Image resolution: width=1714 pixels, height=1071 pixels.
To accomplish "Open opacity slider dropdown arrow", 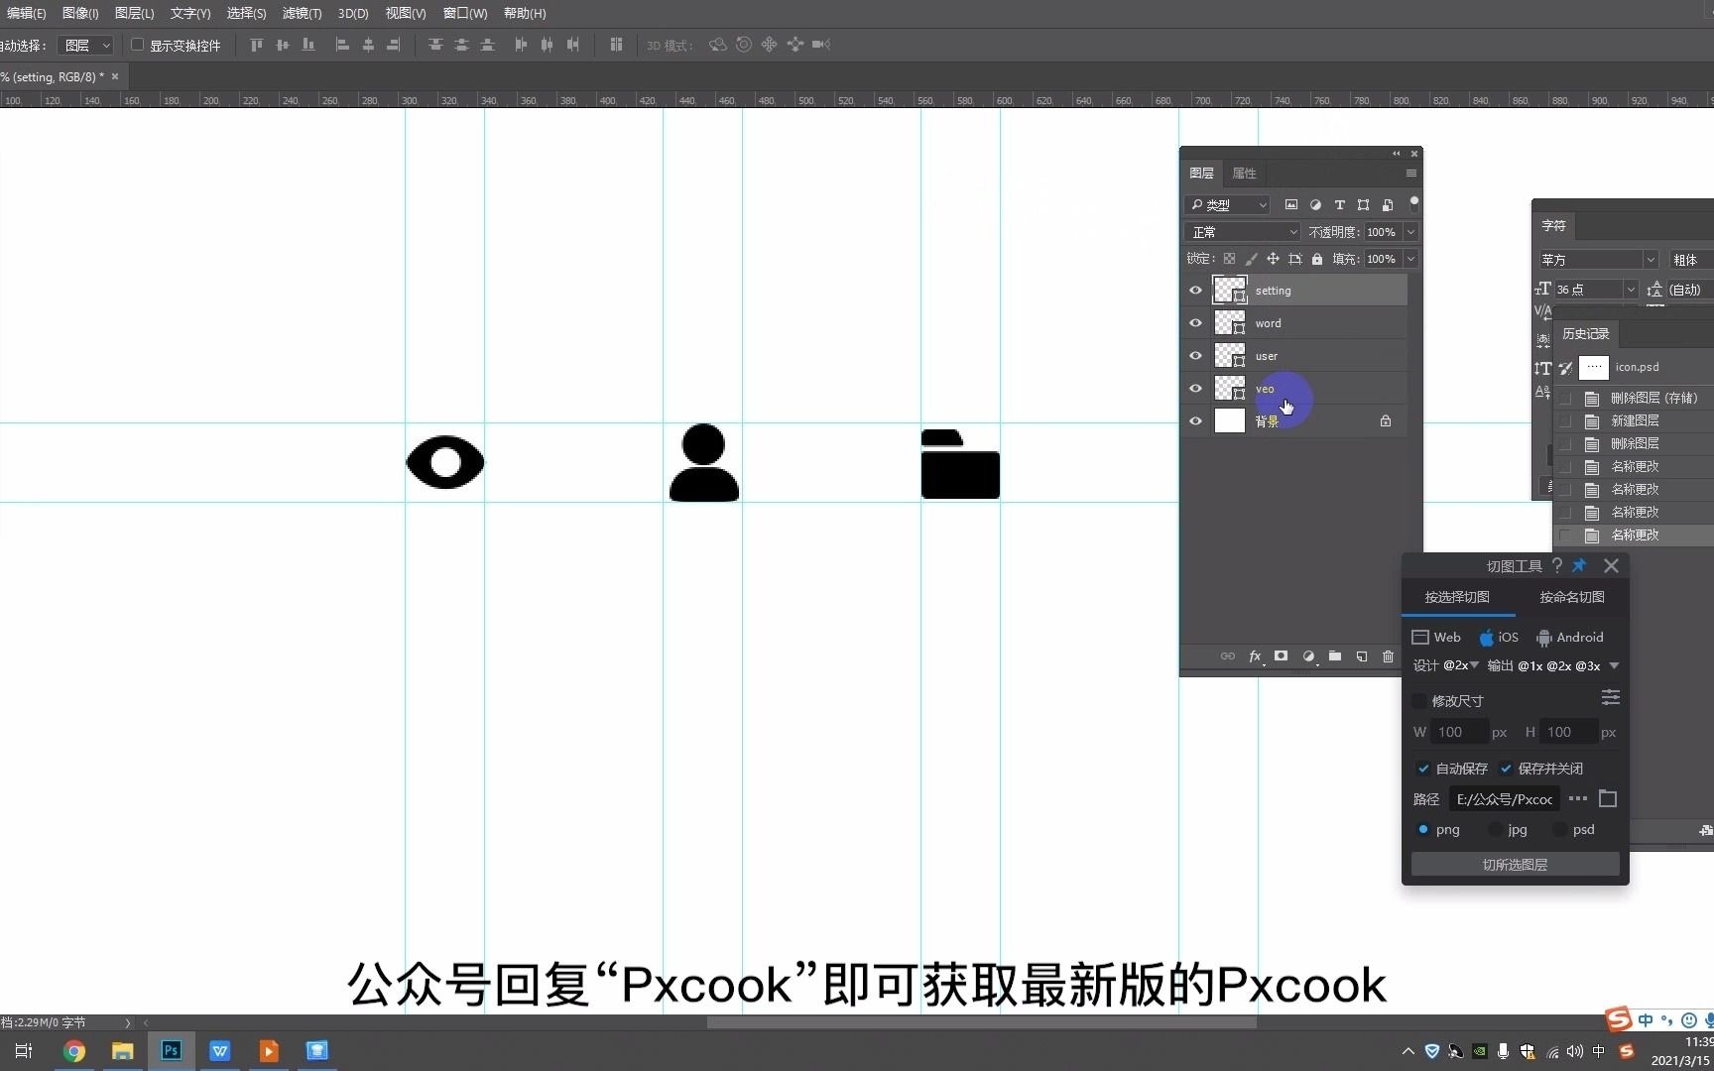I will click(x=1410, y=232).
